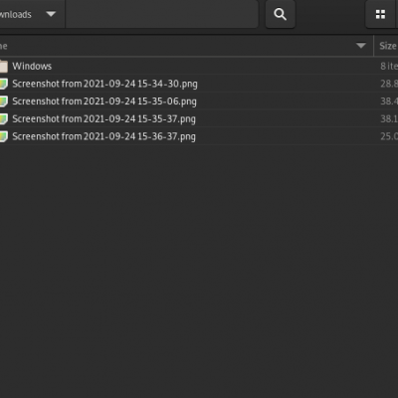Click the Downloads path bar label
Viewport: 398px width, 398px height.
point(16,15)
